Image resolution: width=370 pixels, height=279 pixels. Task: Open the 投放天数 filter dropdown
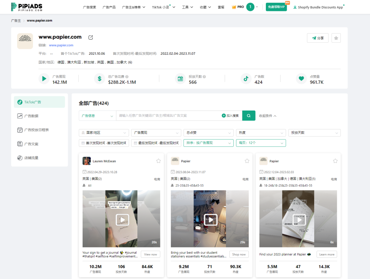point(314,133)
